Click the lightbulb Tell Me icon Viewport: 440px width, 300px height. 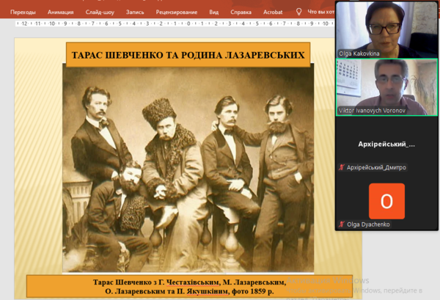(x=299, y=12)
